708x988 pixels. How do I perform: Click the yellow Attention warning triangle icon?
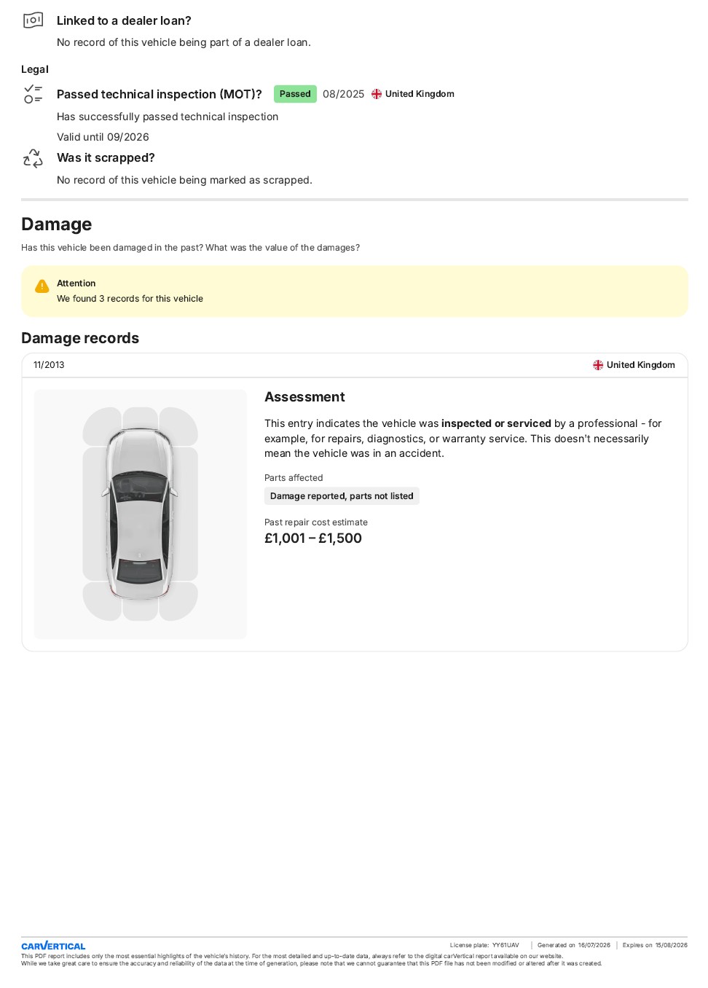42,286
